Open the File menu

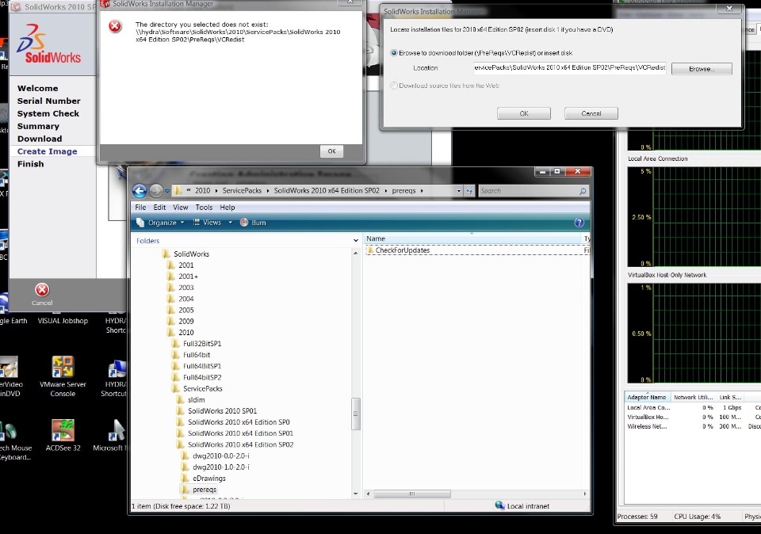coord(140,207)
